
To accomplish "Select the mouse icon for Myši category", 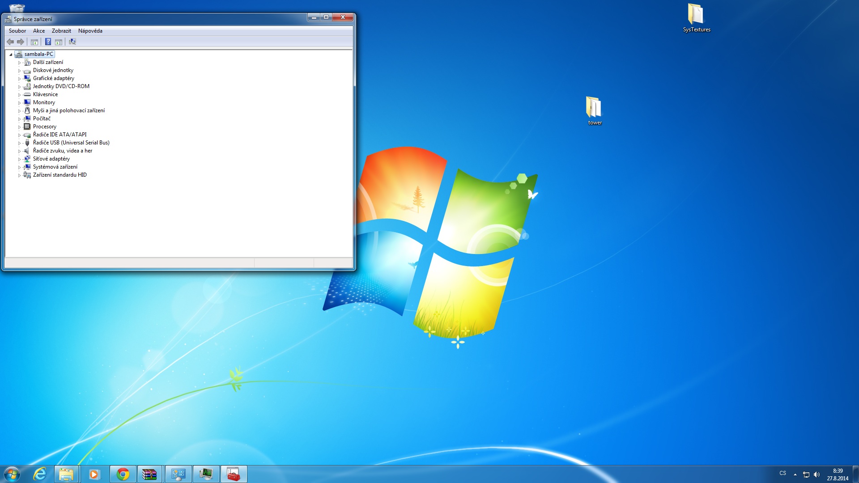I will coord(27,111).
